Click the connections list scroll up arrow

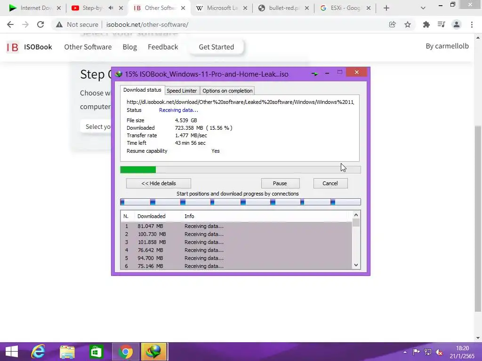tap(356, 215)
